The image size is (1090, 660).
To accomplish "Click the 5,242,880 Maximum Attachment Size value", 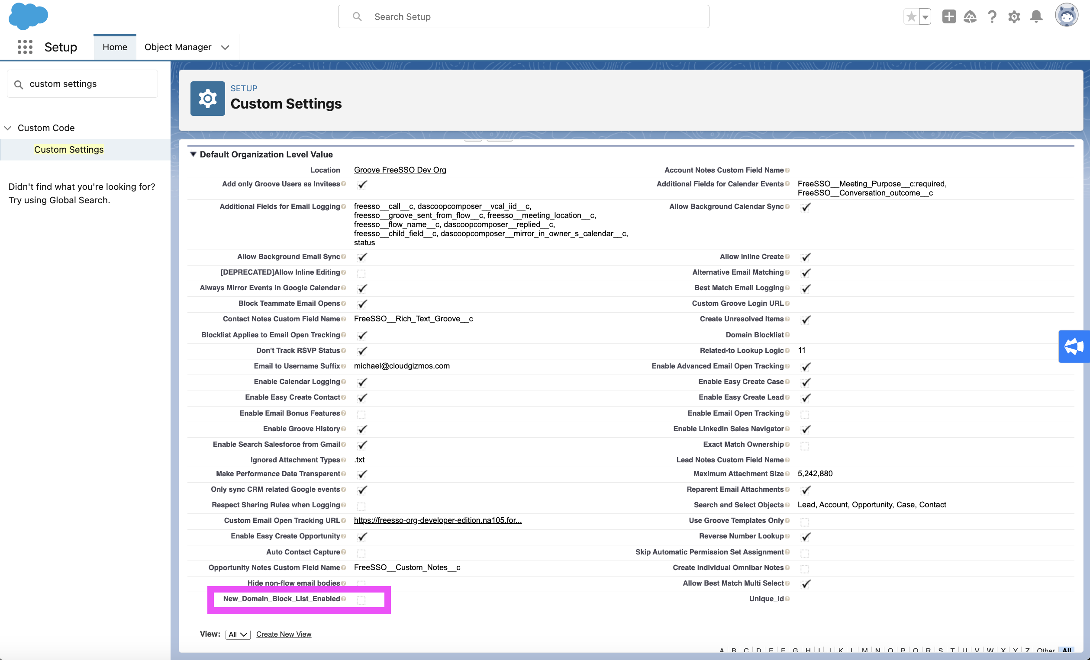I will pos(815,474).
